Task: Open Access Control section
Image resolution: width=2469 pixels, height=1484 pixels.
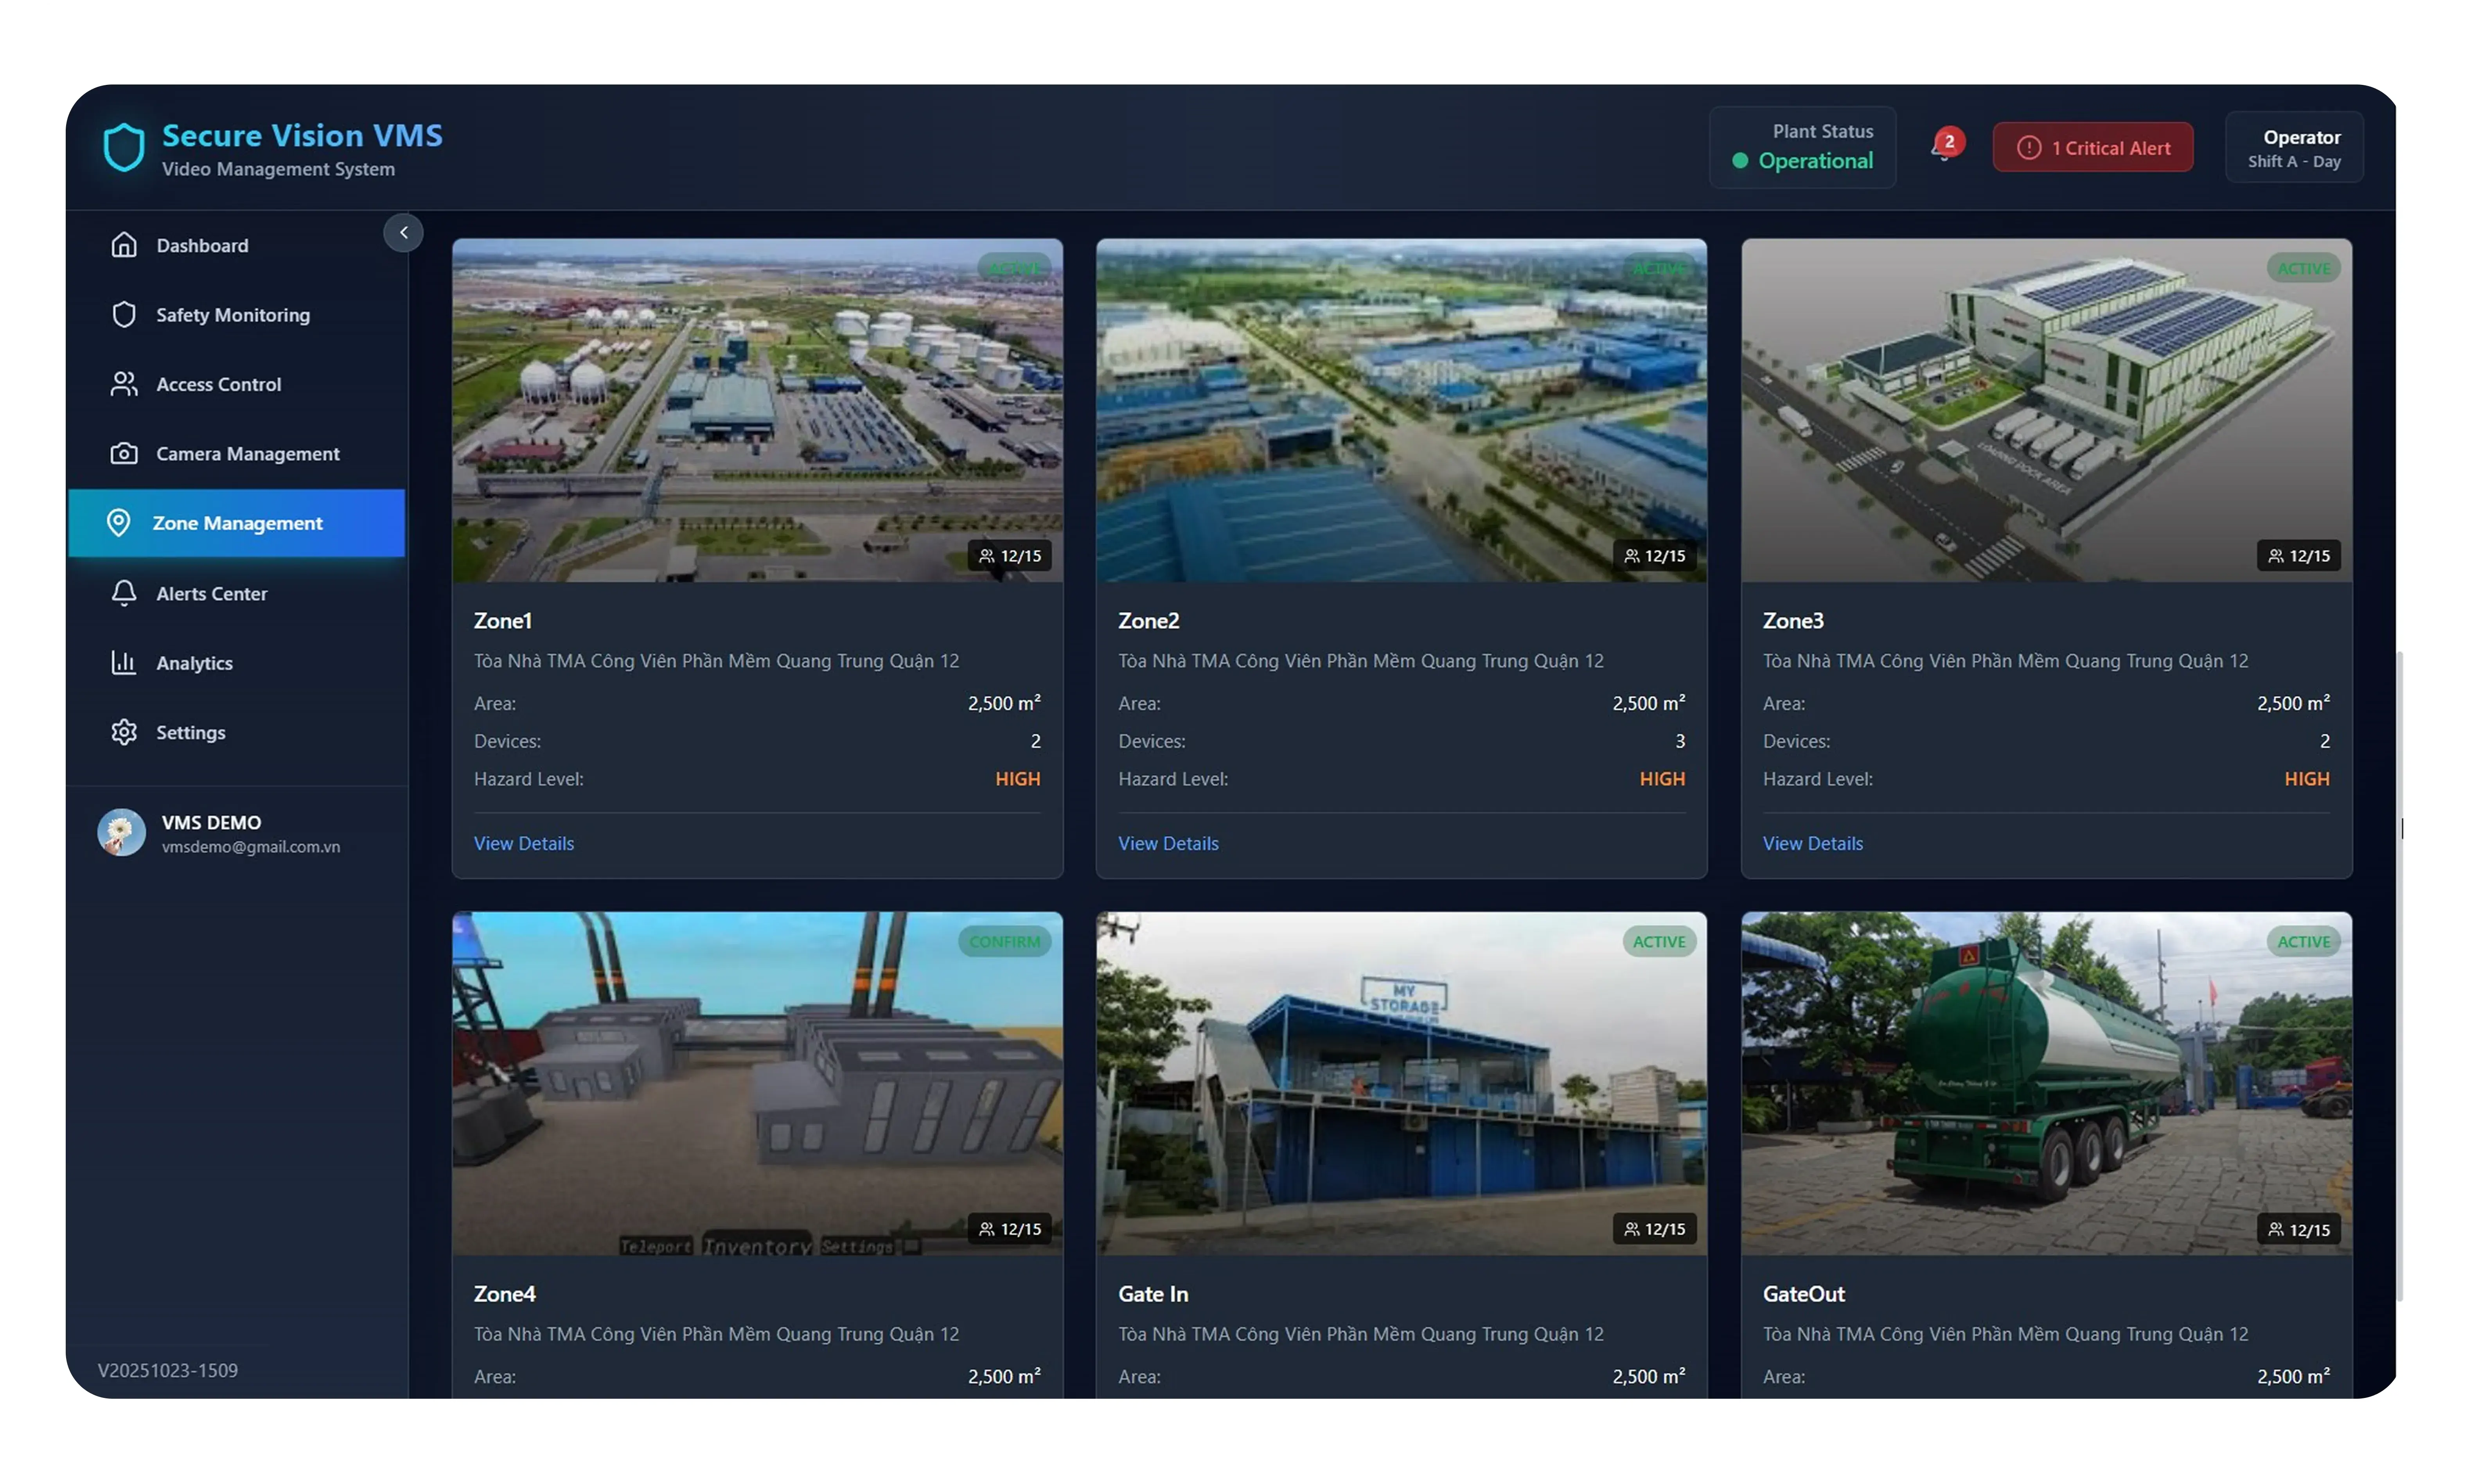Action: point(237,384)
